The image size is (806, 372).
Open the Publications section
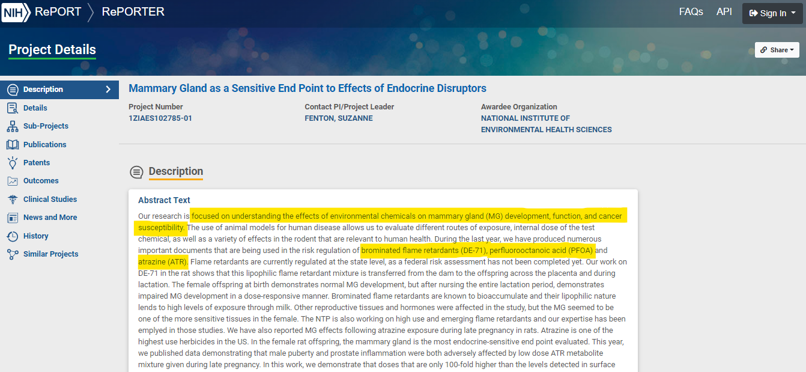[x=44, y=145]
